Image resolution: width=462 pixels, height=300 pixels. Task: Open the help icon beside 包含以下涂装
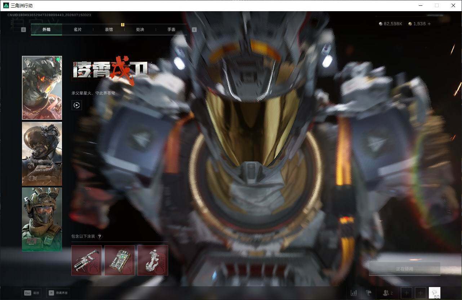pos(100,237)
